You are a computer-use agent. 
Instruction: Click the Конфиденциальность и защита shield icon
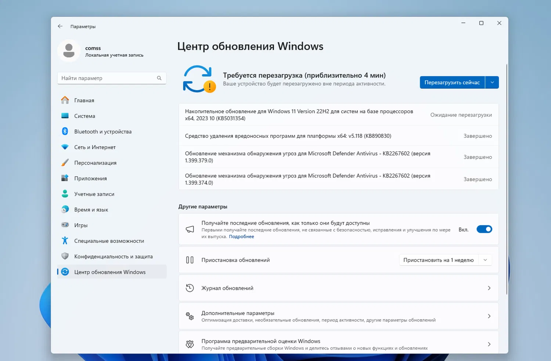65,256
